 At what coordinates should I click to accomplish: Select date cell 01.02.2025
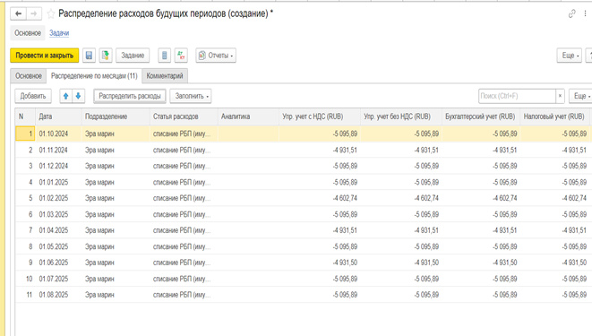(x=58, y=198)
